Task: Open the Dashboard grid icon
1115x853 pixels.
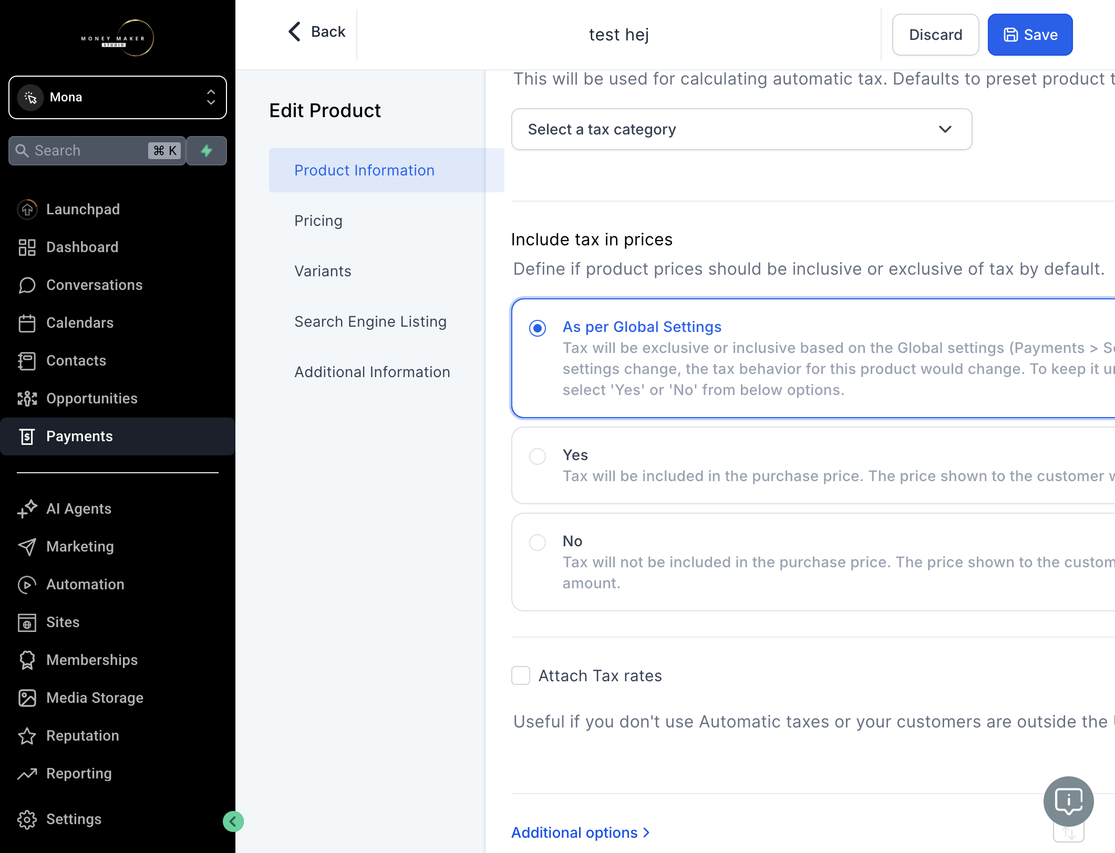Action: click(27, 247)
